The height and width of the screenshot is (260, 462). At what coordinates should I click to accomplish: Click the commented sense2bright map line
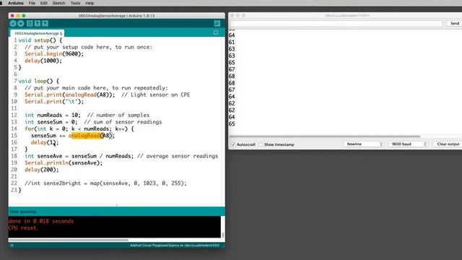pyautogui.click(x=105, y=183)
